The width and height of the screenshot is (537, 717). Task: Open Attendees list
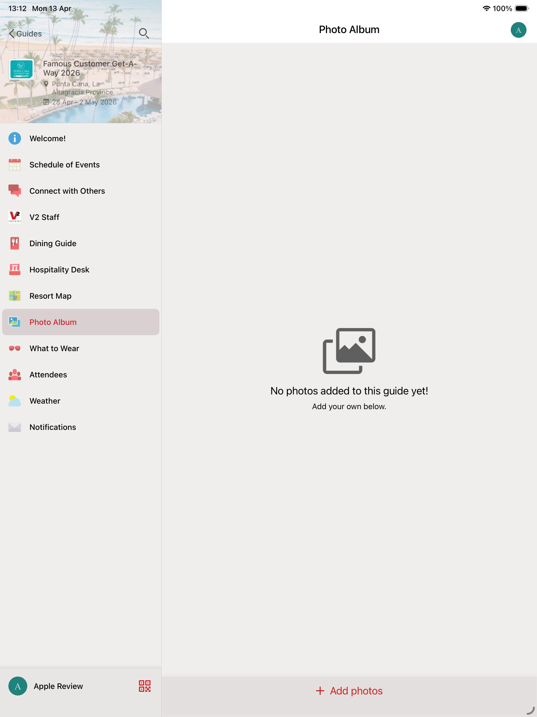pyautogui.click(x=81, y=375)
